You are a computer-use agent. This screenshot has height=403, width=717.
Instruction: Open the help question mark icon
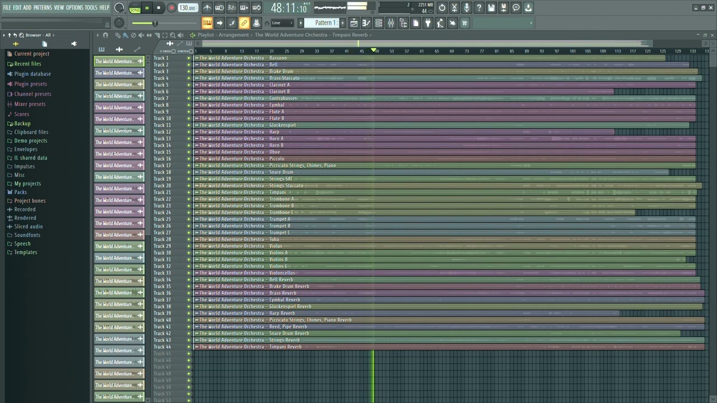(x=479, y=8)
